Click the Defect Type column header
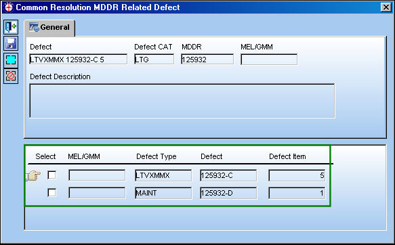 (157, 156)
